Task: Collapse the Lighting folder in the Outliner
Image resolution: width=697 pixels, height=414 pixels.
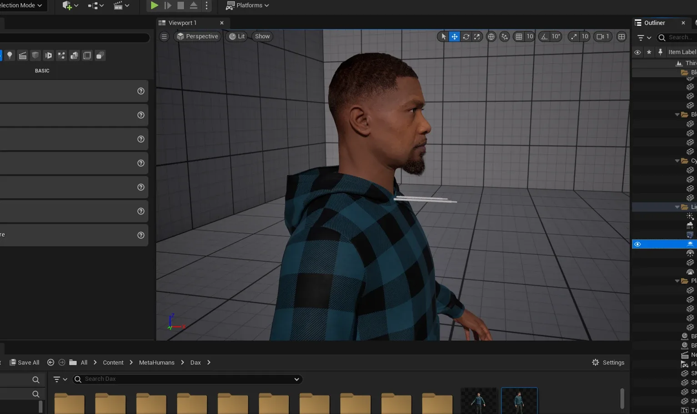Action: pos(678,207)
